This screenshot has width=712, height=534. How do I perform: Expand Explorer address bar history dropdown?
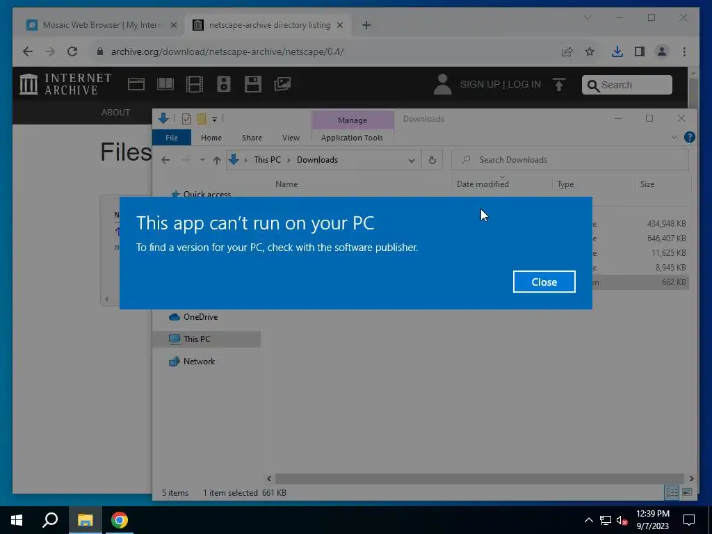pyautogui.click(x=412, y=161)
